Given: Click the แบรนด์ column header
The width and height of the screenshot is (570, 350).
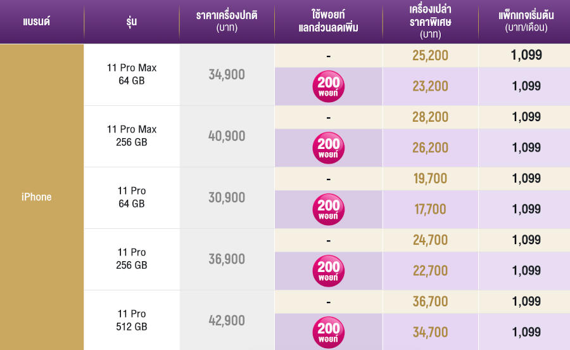Looking at the screenshot, I should [x=36, y=22].
